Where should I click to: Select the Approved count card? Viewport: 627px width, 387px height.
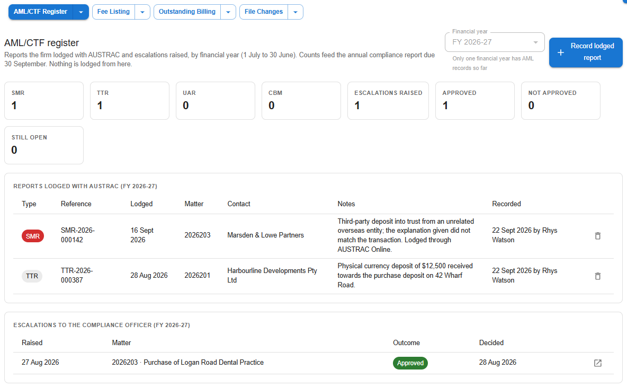point(475,101)
